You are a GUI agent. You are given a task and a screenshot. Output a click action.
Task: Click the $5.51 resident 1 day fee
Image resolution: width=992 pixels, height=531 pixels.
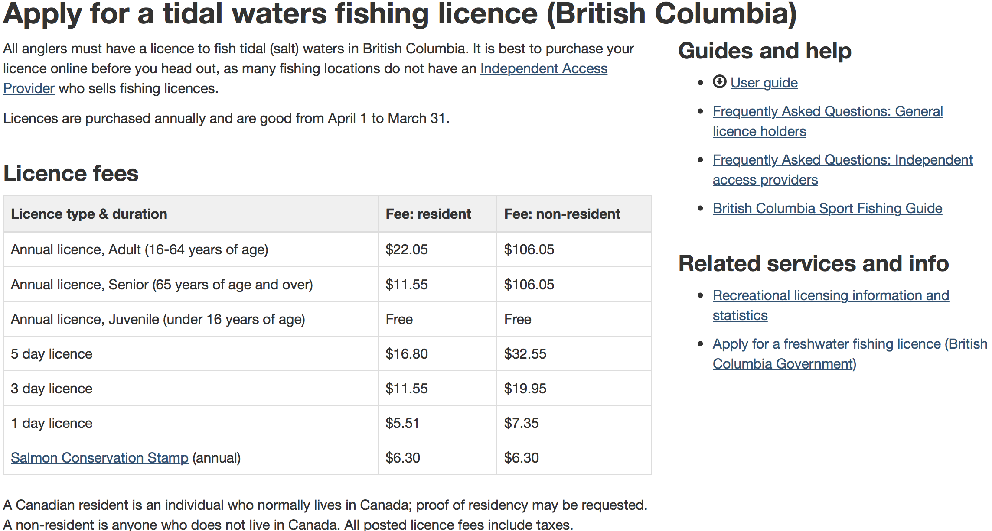tap(402, 423)
